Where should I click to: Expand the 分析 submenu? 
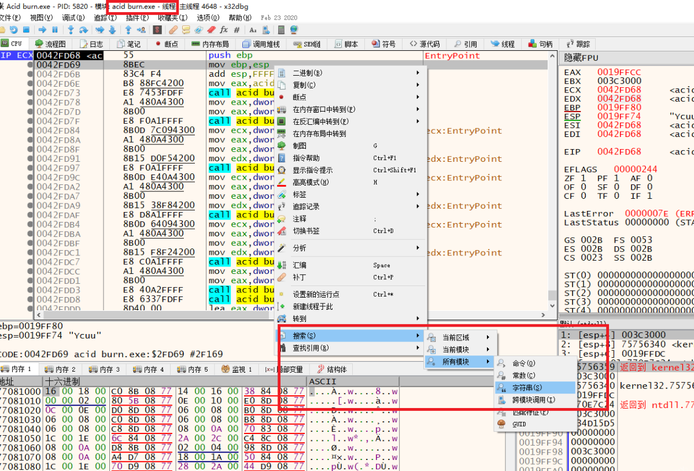click(x=350, y=248)
